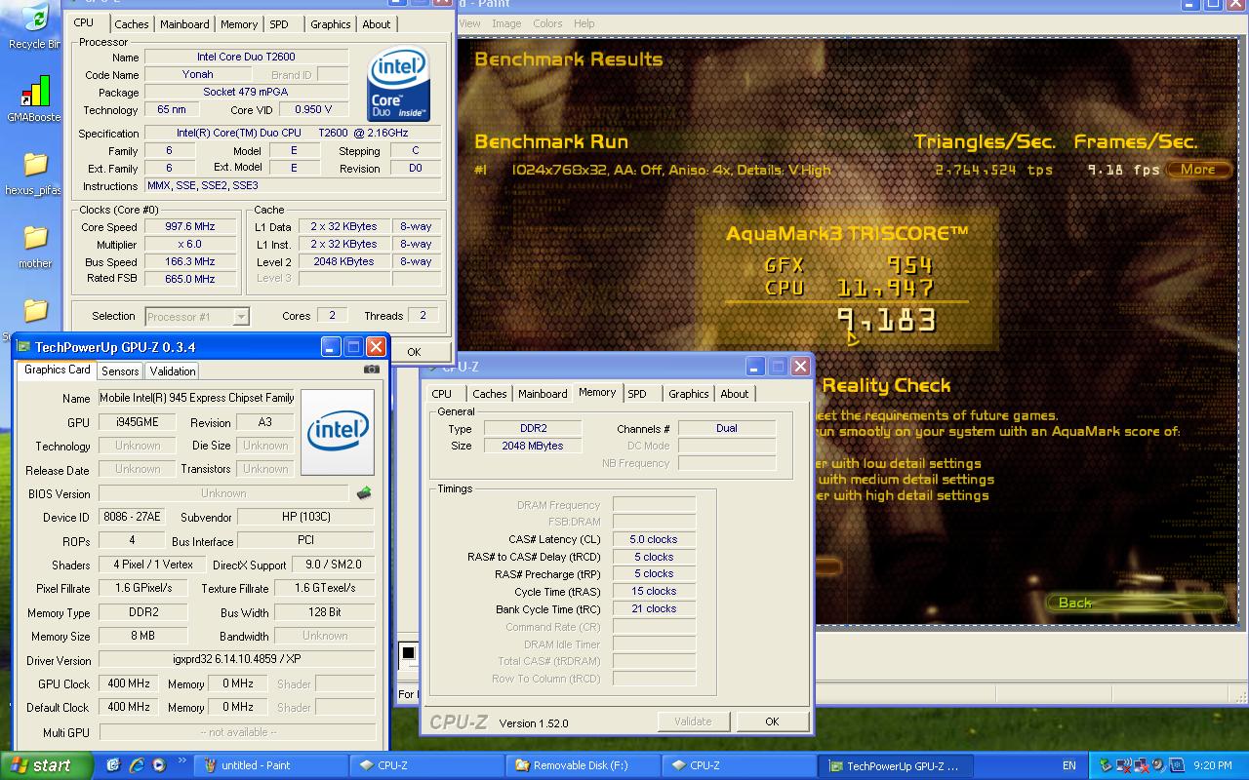The image size is (1249, 780).
Task: Click the black foreground color box in Paint
Action: (408, 652)
